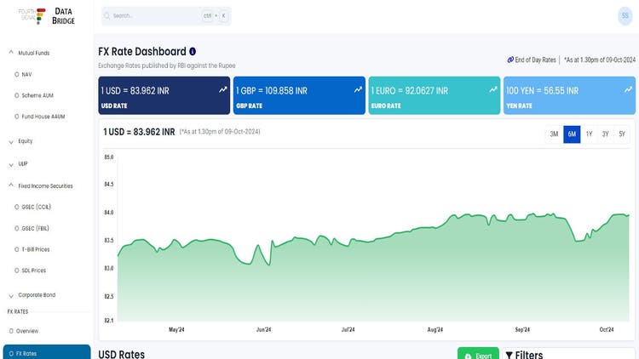Screen dimensions: 639x359
Task: Collapse the Fixed Income Securities section
Action: [47, 186]
